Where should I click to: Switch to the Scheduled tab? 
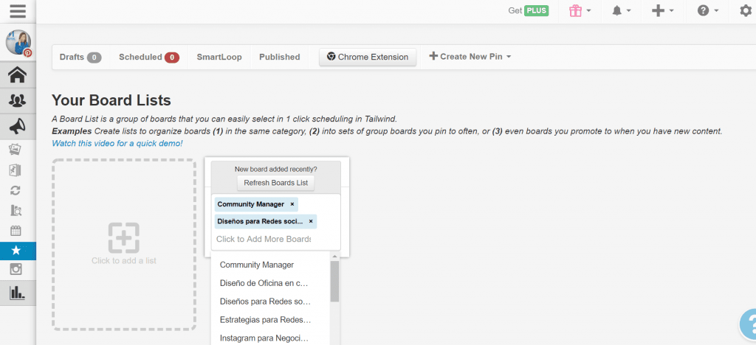(149, 57)
